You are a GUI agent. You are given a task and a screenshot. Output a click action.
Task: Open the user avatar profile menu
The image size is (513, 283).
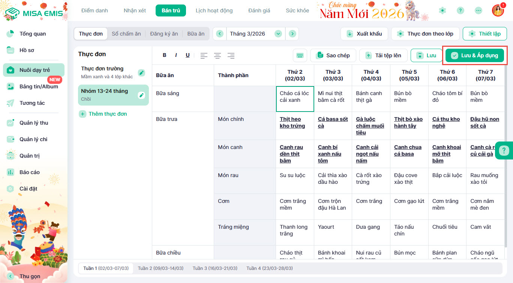pyautogui.click(x=498, y=10)
